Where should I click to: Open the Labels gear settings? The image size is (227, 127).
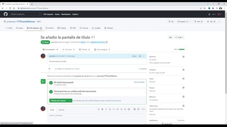pos(183,79)
